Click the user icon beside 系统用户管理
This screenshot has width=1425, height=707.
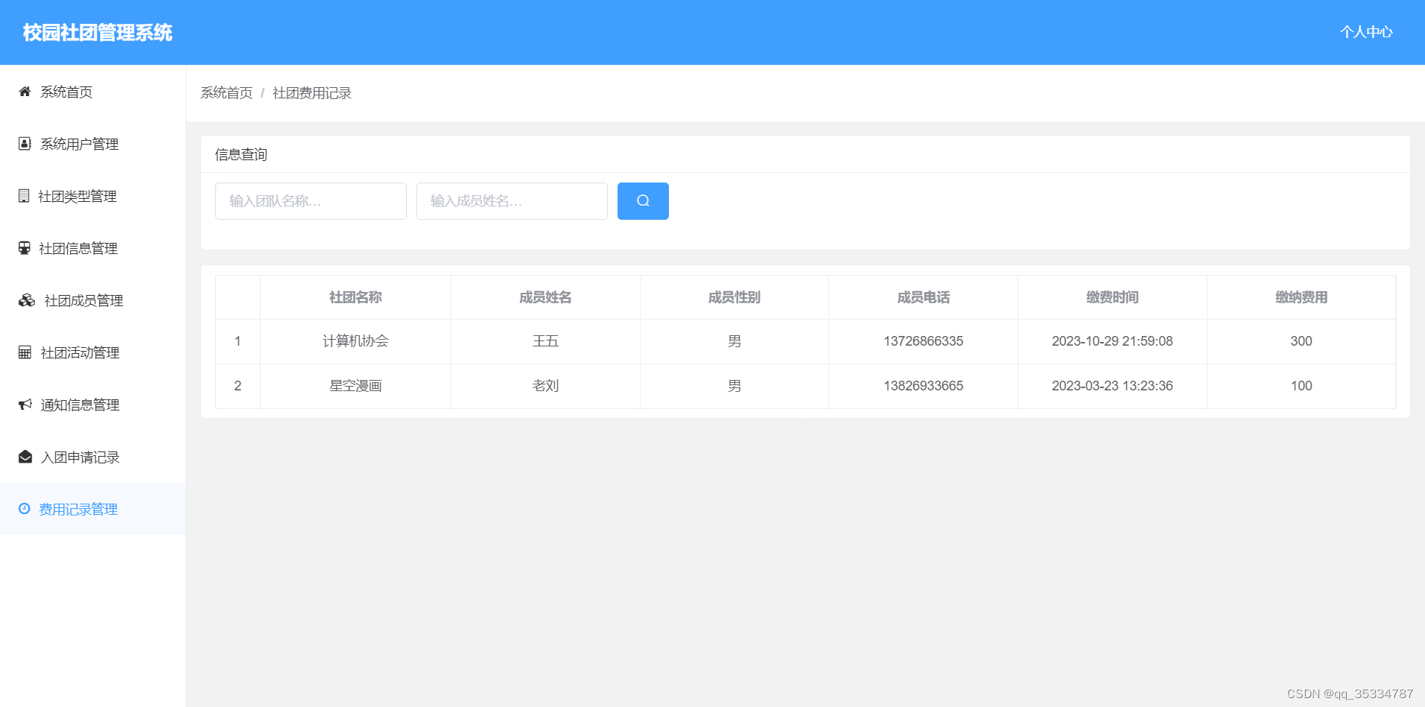click(x=25, y=144)
